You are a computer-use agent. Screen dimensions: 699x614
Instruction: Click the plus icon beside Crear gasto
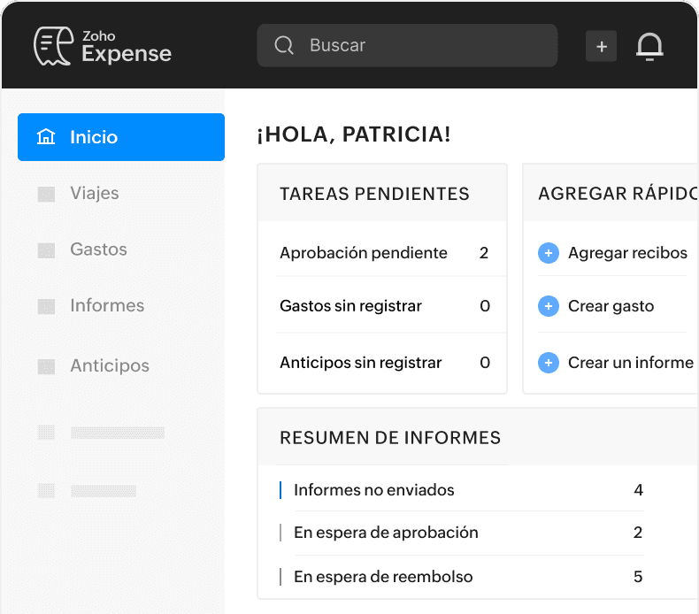click(549, 306)
